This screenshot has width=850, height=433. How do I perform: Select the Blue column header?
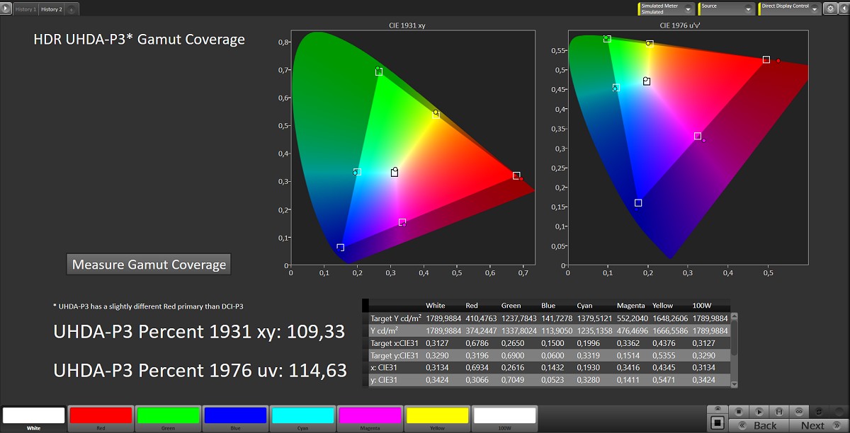[x=548, y=306]
